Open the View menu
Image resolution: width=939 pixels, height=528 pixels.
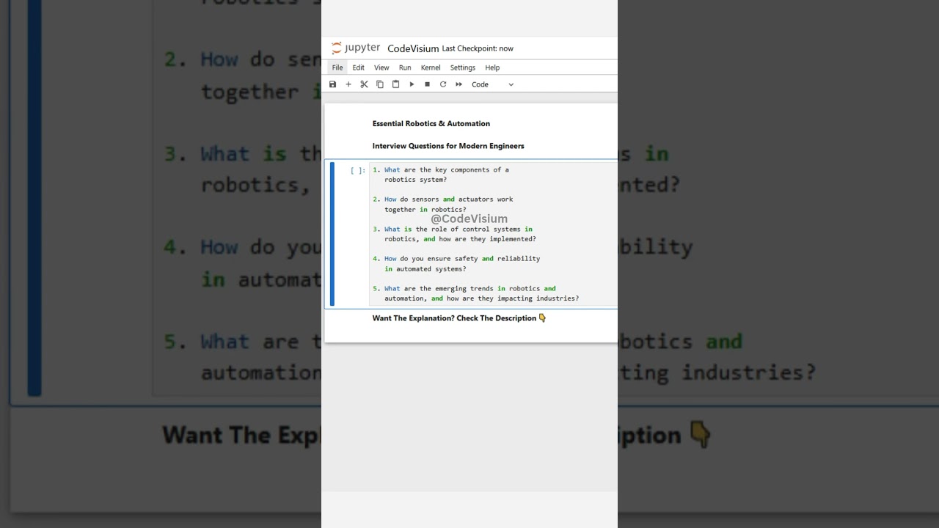click(381, 67)
